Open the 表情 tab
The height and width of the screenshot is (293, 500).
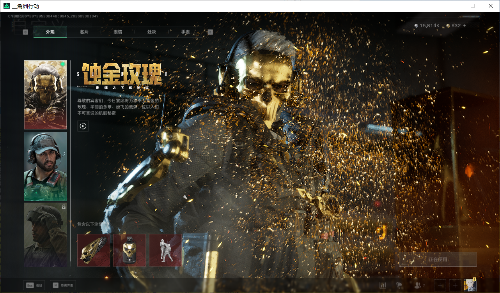click(118, 32)
